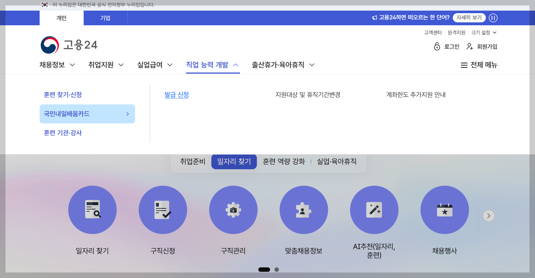Image resolution: width=535 pixels, height=278 pixels.
Task: Click the 전체 메뉴 label
Action: (484, 65)
